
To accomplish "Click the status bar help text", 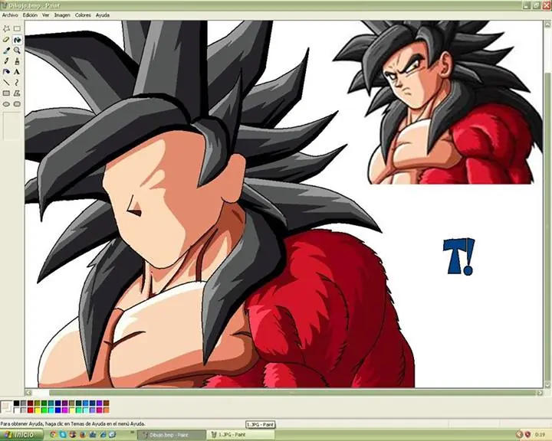I will pyautogui.click(x=73, y=424).
